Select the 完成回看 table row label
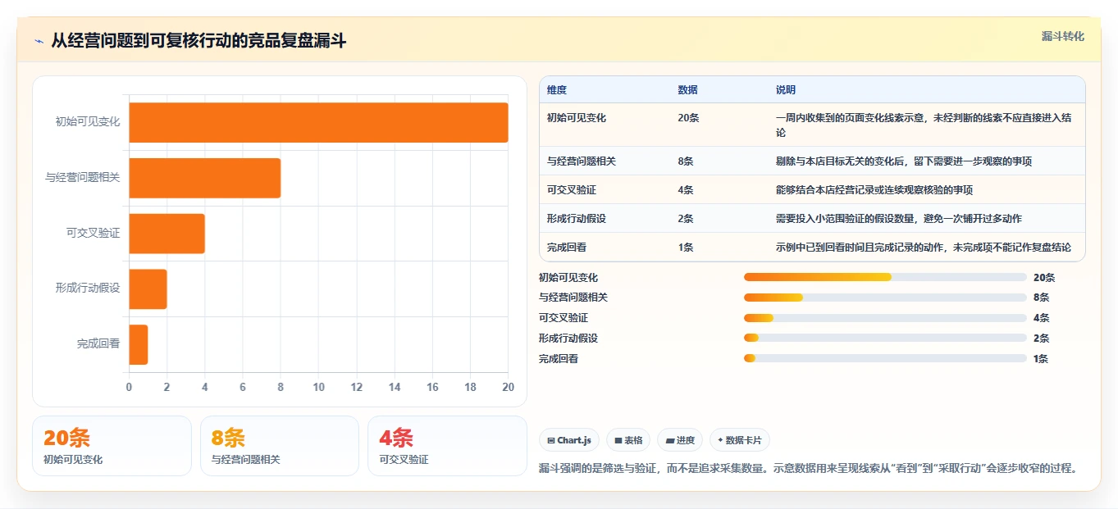The image size is (1118, 509). pos(567,248)
